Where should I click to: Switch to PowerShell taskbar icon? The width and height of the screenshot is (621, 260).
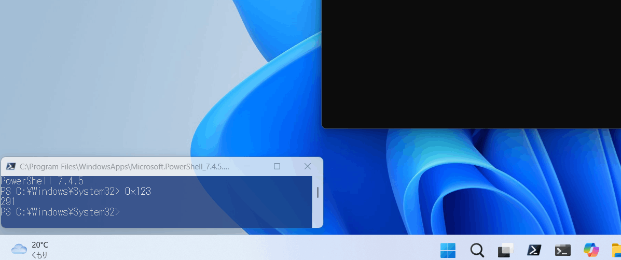[534, 250]
